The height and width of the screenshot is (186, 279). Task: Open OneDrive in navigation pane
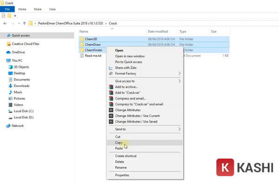18,52
